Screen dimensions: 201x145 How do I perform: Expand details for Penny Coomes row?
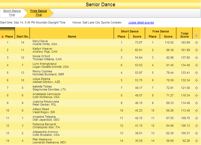pyautogui.click(x=196, y=73)
